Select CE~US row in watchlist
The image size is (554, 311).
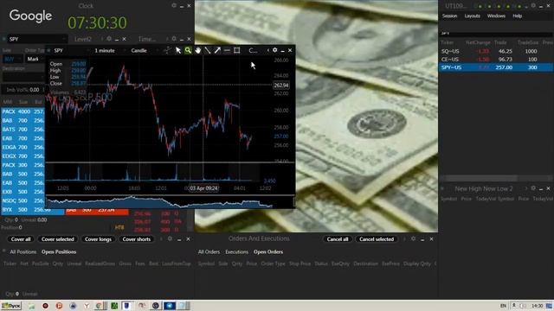click(x=496, y=60)
